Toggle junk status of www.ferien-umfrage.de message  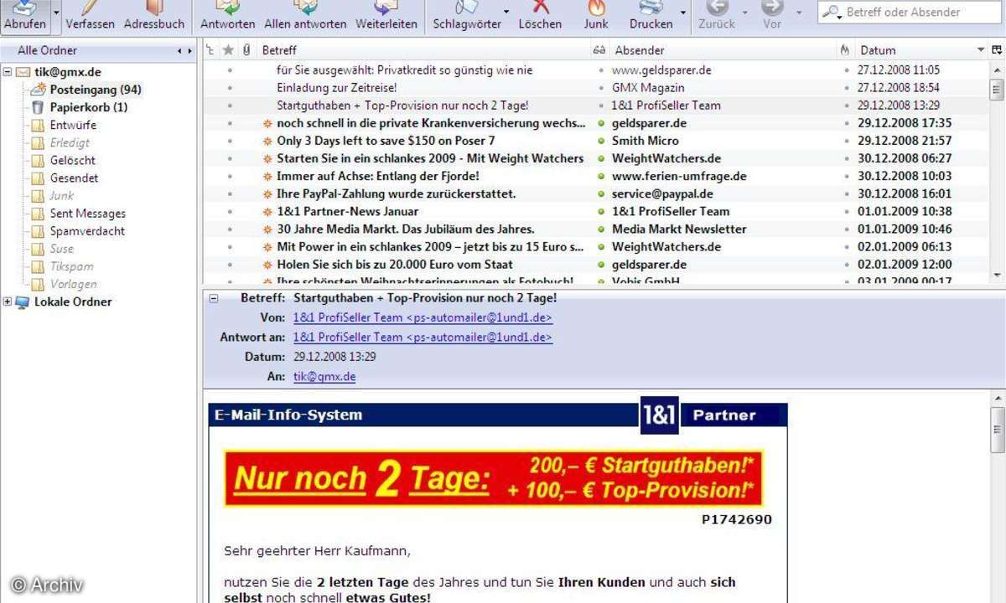[x=847, y=176]
